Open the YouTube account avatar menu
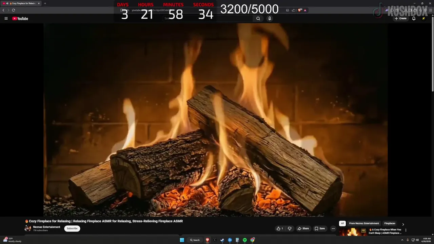This screenshot has height=244, width=434. pyautogui.click(x=424, y=19)
